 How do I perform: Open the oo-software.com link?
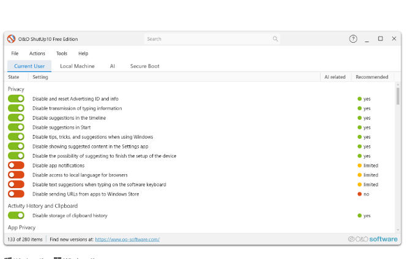[x=127, y=239]
